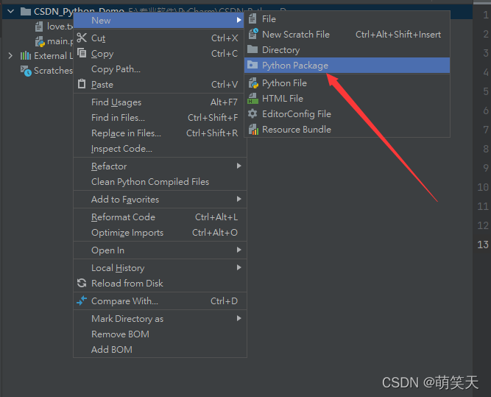Click the love.txt file icon
Screen dimensions: 491x397
[39, 27]
